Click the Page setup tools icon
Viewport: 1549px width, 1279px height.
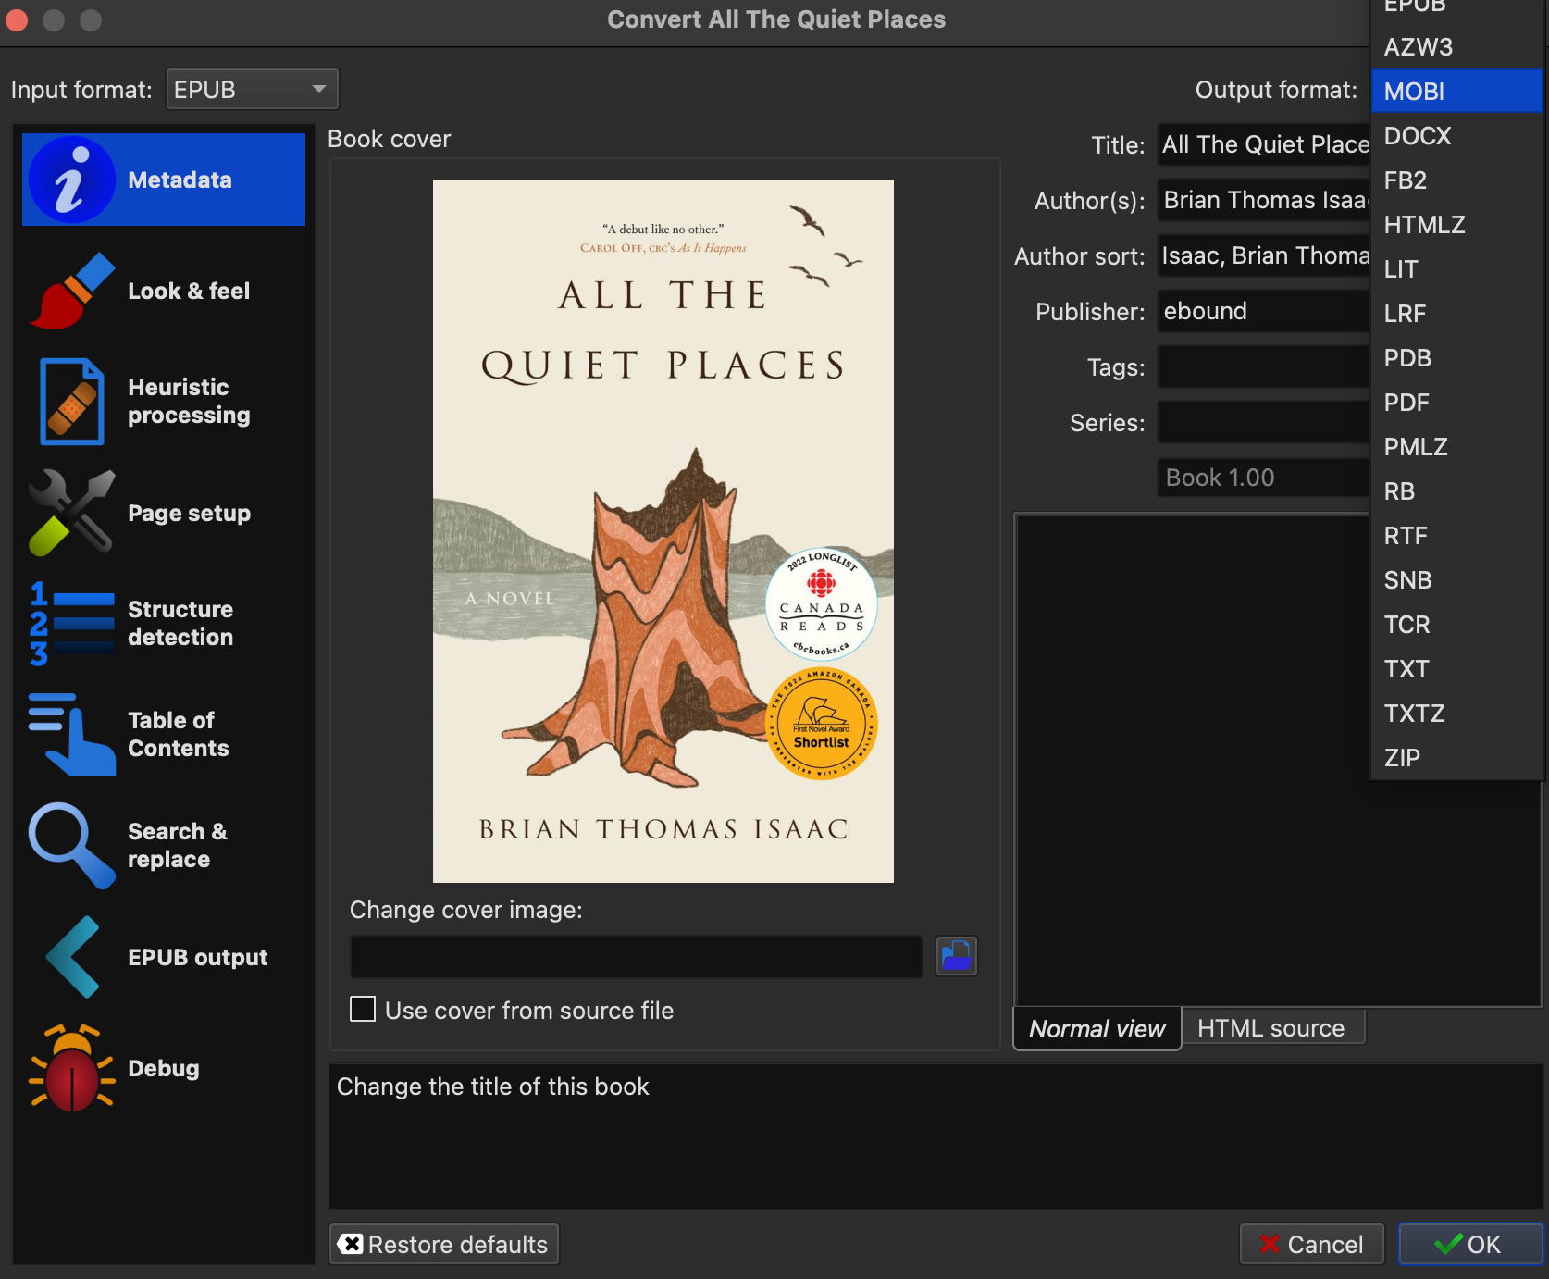pyautogui.click(x=72, y=513)
